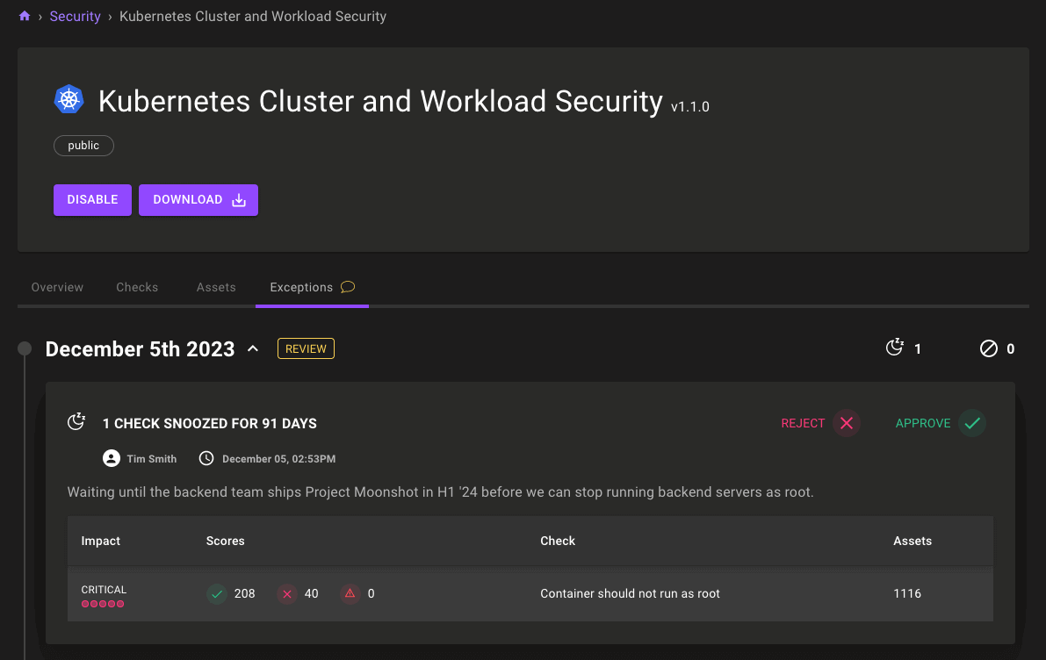1046x660 pixels.
Task: Click the errored score warning icon
Action: coord(350,594)
